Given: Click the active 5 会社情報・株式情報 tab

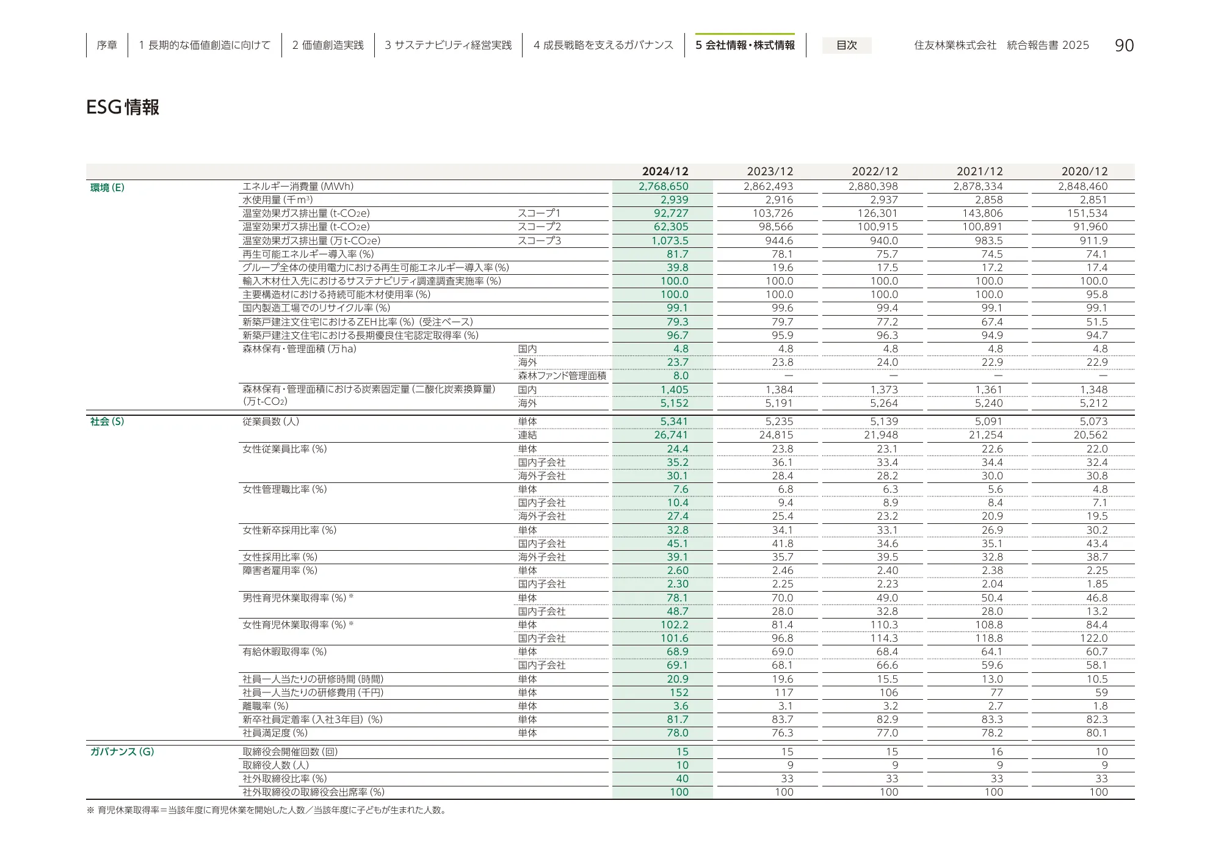Looking at the screenshot, I should pos(745,45).
